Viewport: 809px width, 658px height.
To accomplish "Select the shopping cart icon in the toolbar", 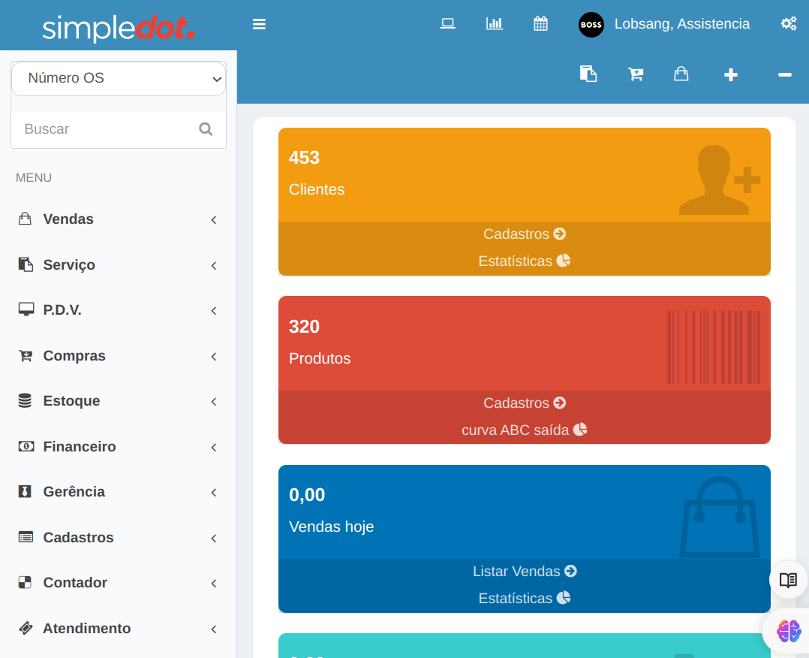I will click(x=636, y=74).
